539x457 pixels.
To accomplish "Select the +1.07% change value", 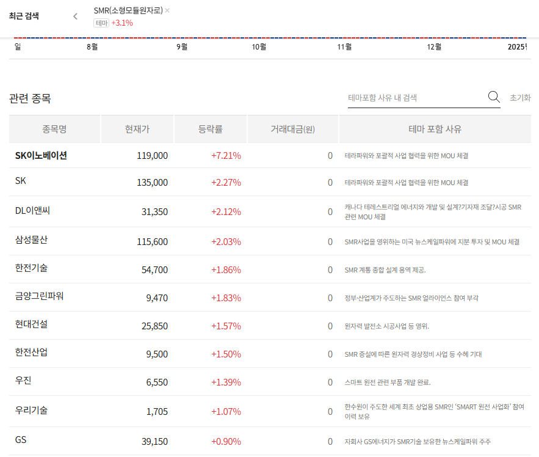I will tap(226, 412).
